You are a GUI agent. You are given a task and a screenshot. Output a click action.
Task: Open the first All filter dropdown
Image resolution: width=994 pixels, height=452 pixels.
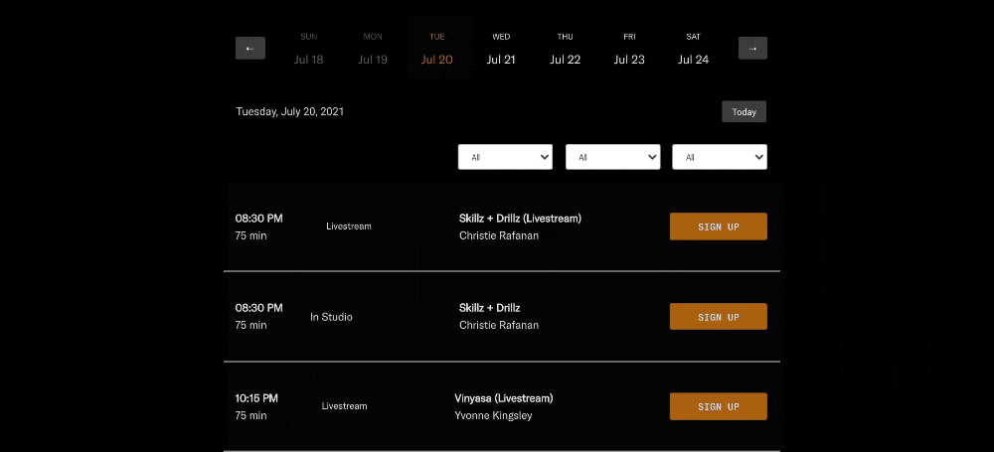tap(505, 157)
